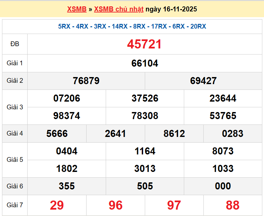Screen dimensions: 264x216
Task: Click the Giải 3 number 37526
Action: [145, 98]
